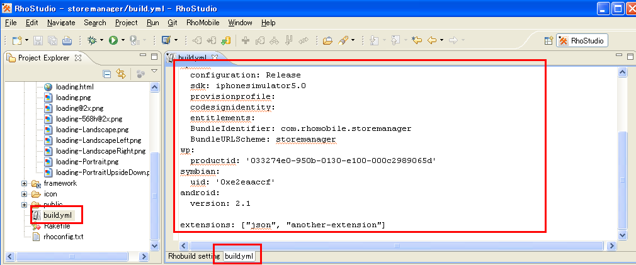Click the grey plus toolbar icon
This screenshot has width=636, height=265.
coord(245,40)
